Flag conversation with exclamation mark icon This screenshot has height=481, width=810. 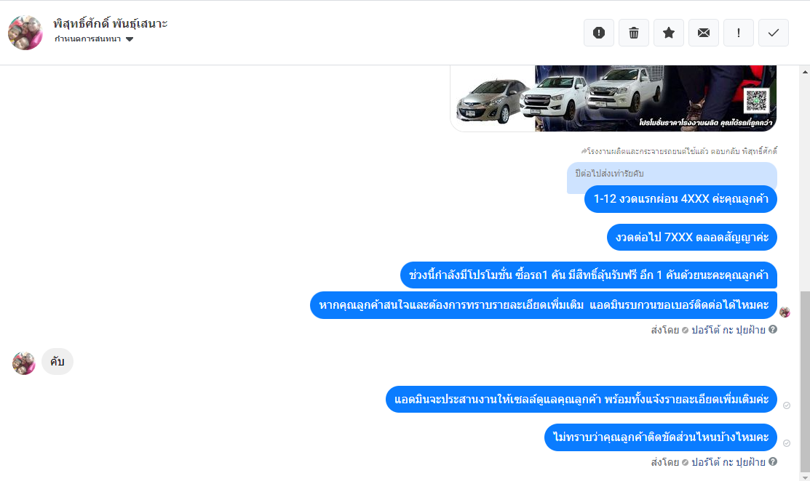738,33
